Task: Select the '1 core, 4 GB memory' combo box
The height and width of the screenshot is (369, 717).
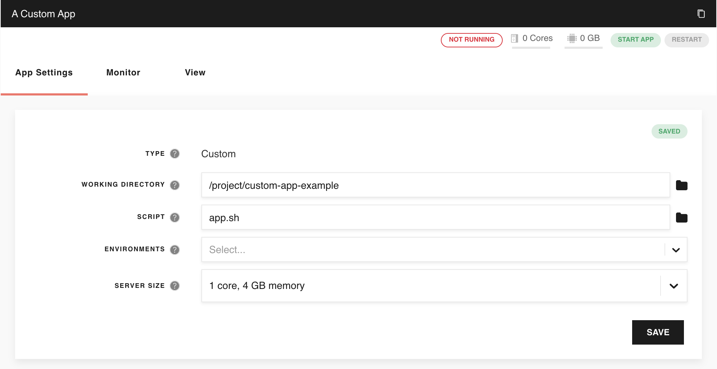Action: [431, 286]
